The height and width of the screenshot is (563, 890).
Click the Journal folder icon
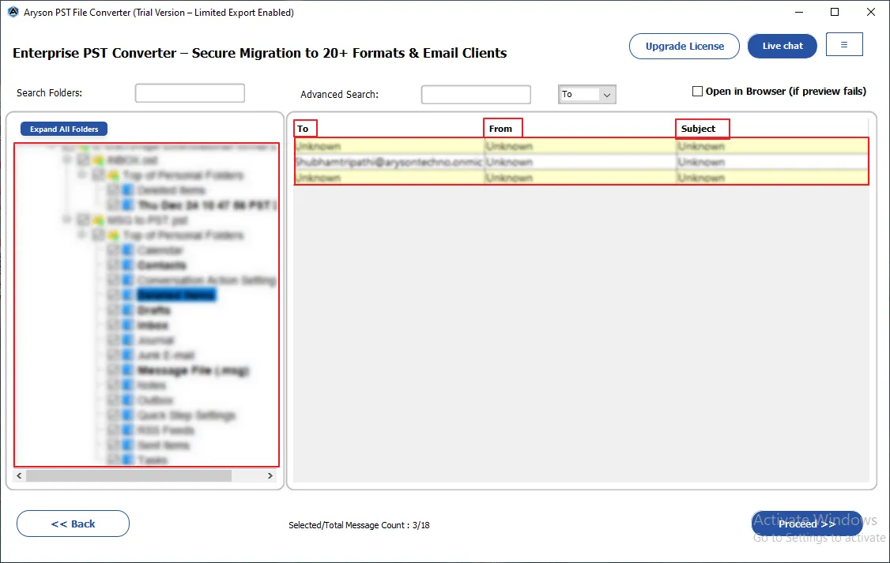point(127,340)
